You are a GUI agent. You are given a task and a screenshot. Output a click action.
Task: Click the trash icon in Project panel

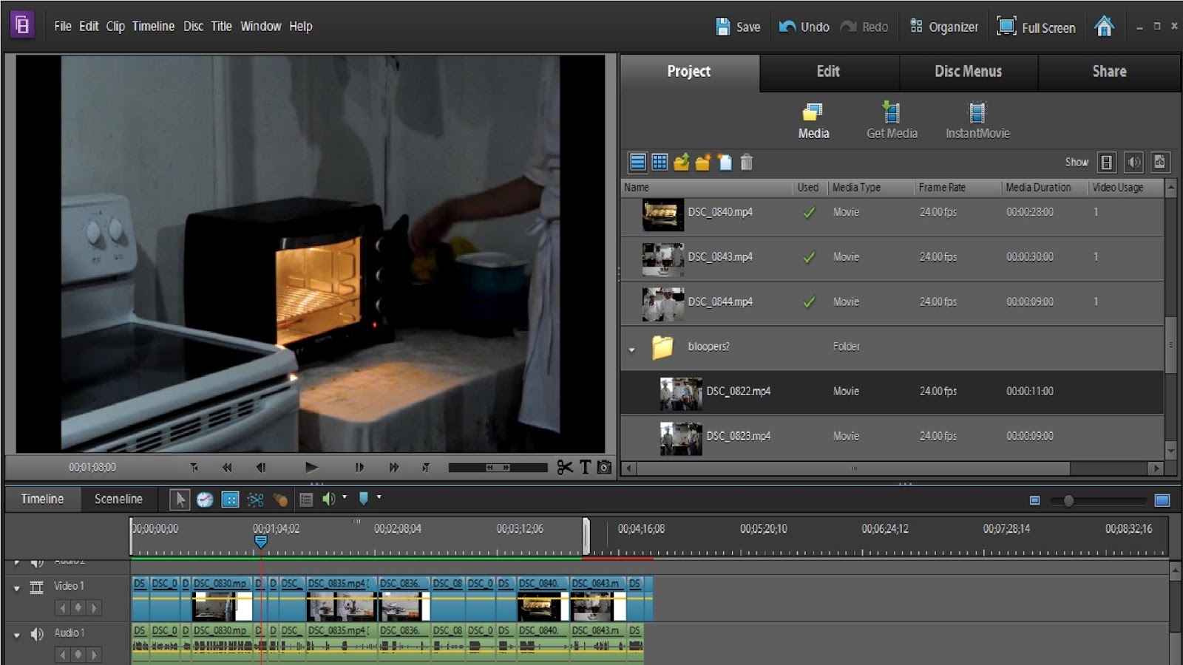(746, 162)
